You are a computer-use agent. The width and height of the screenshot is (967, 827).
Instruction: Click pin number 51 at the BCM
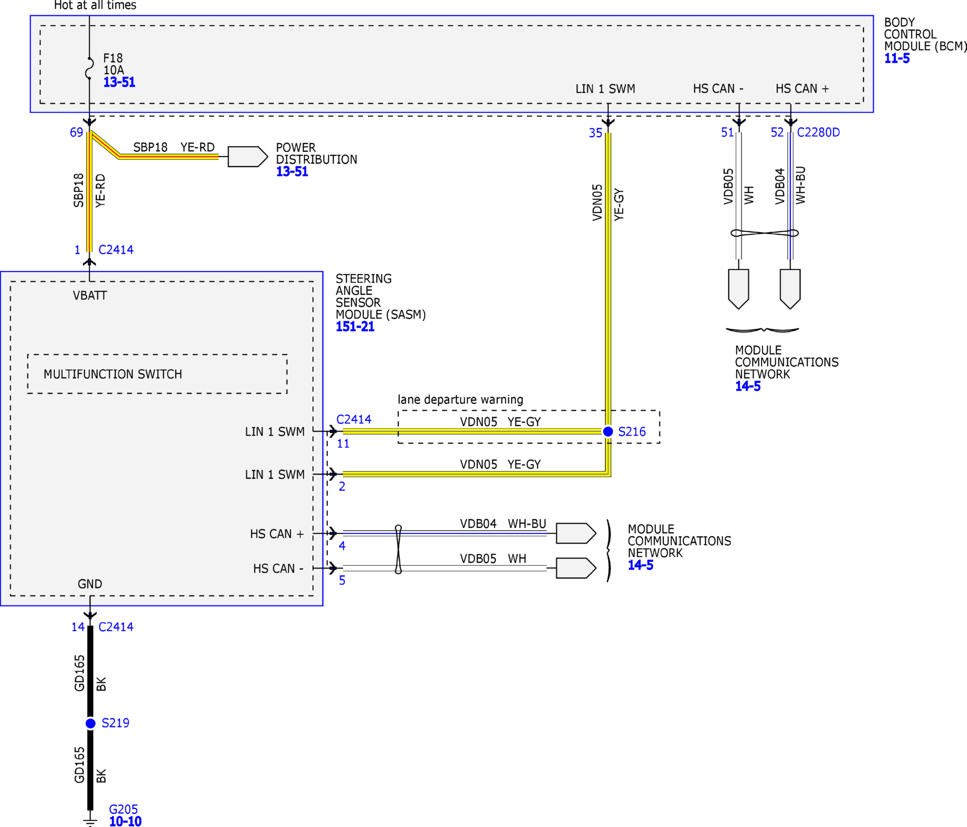[x=728, y=132]
